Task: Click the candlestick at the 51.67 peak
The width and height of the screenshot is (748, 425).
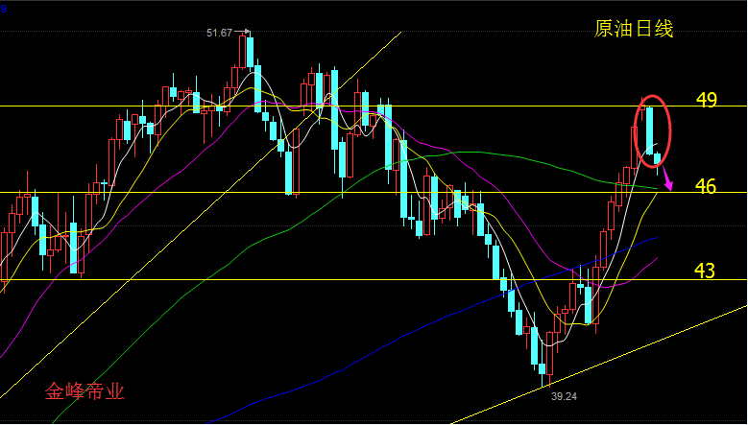Action: (248, 53)
